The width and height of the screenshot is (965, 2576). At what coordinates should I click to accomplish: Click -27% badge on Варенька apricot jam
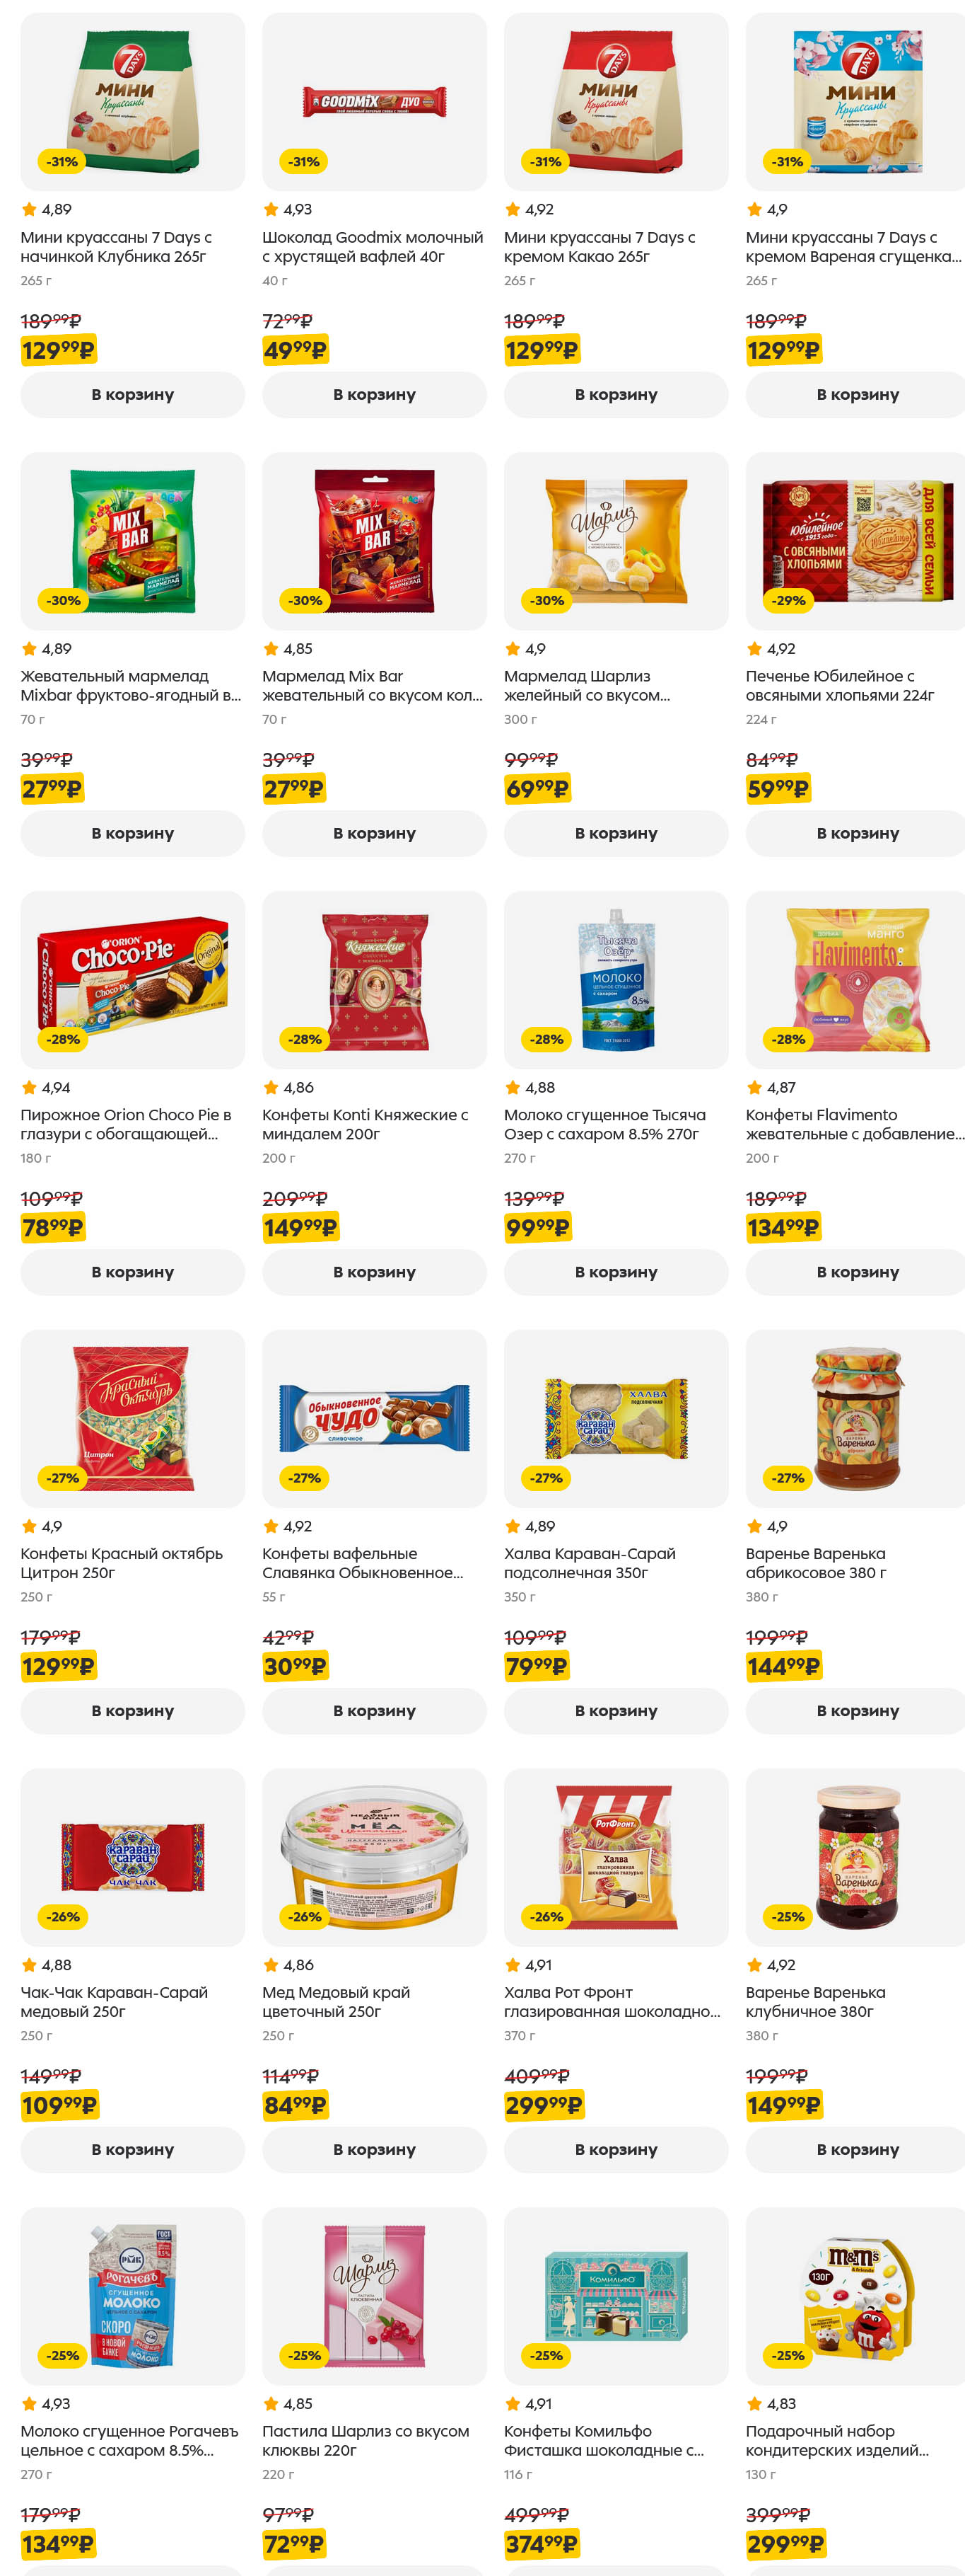[787, 1478]
